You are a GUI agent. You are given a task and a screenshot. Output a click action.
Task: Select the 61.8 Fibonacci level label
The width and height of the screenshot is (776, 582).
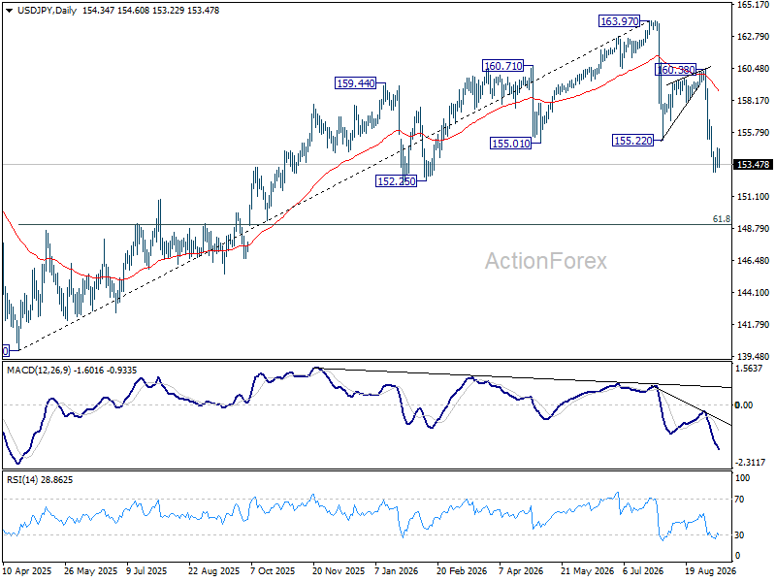click(722, 219)
